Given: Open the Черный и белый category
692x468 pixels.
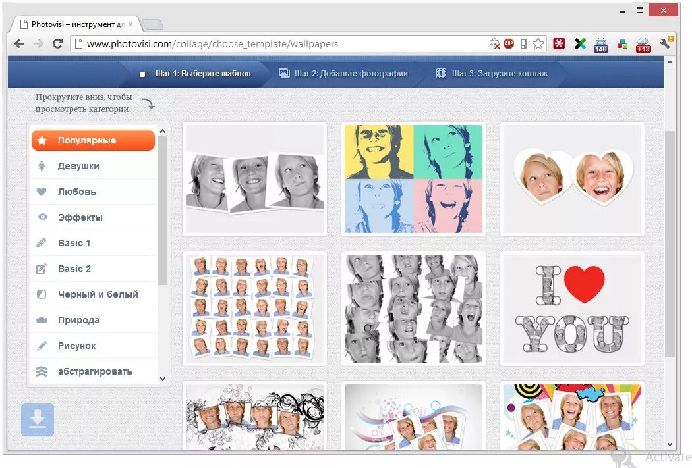Looking at the screenshot, I should (93, 294).
